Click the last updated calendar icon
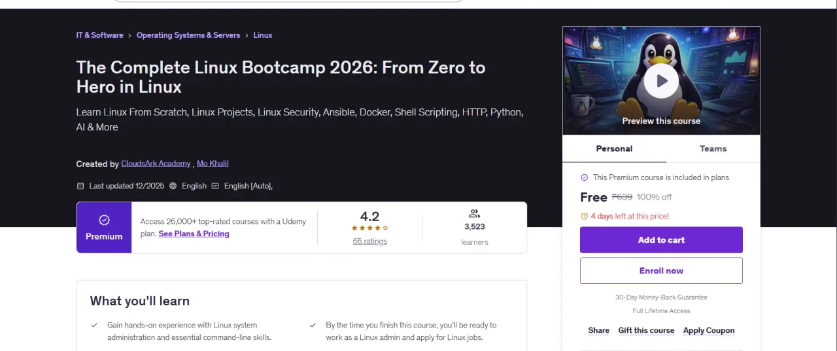 pyautogui.click(x=80, y=186)
